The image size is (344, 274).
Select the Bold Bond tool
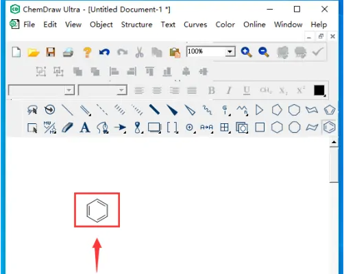[x=154, y=110]
